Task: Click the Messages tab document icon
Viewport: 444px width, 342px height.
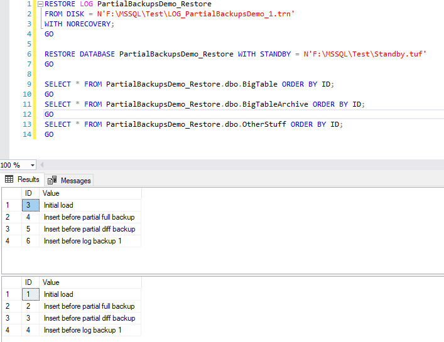Action: tap(53, 180)
